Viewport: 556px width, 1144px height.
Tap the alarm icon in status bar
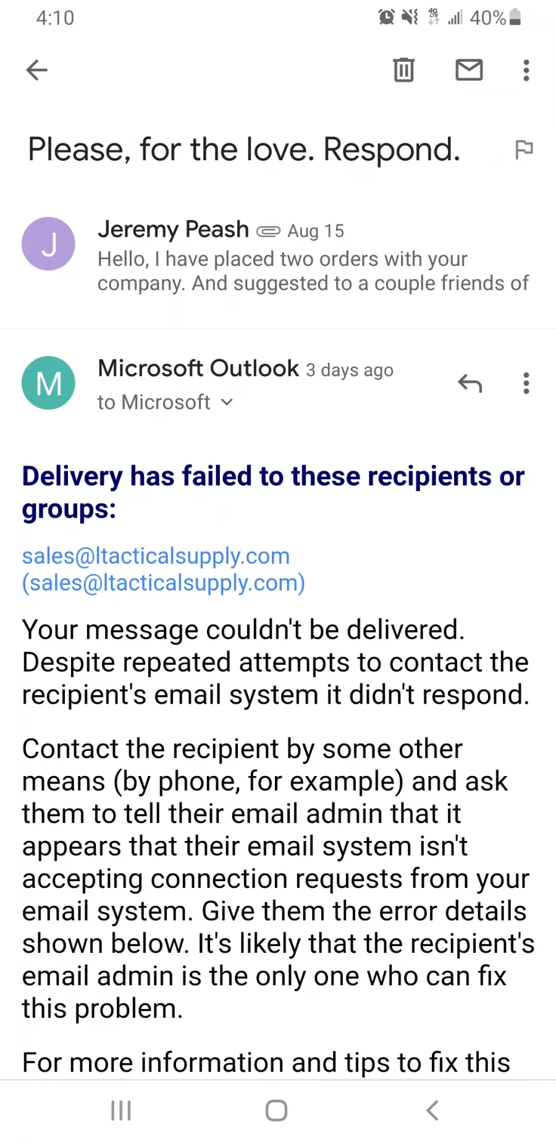click(386, 17)
